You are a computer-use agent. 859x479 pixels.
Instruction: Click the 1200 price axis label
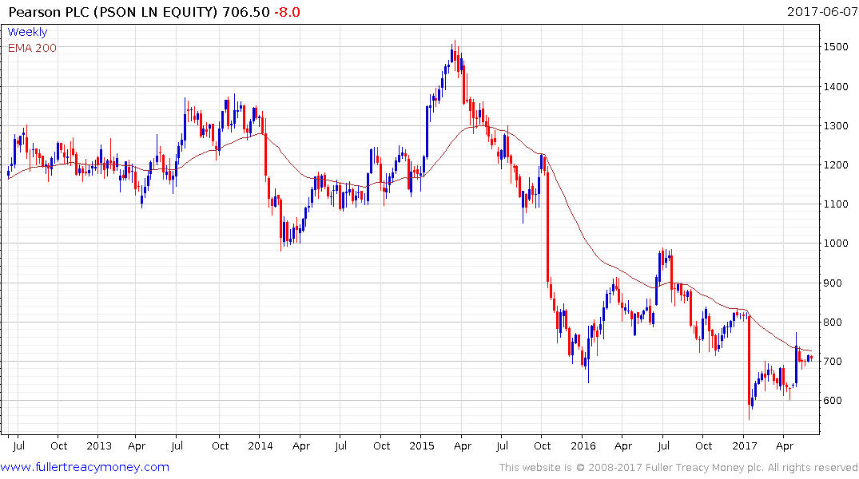(836, 164)
